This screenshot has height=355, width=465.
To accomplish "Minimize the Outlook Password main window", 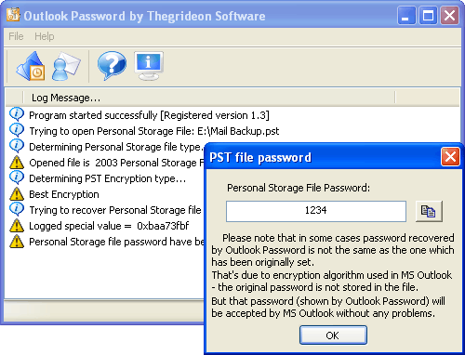I will pos(406,16).
